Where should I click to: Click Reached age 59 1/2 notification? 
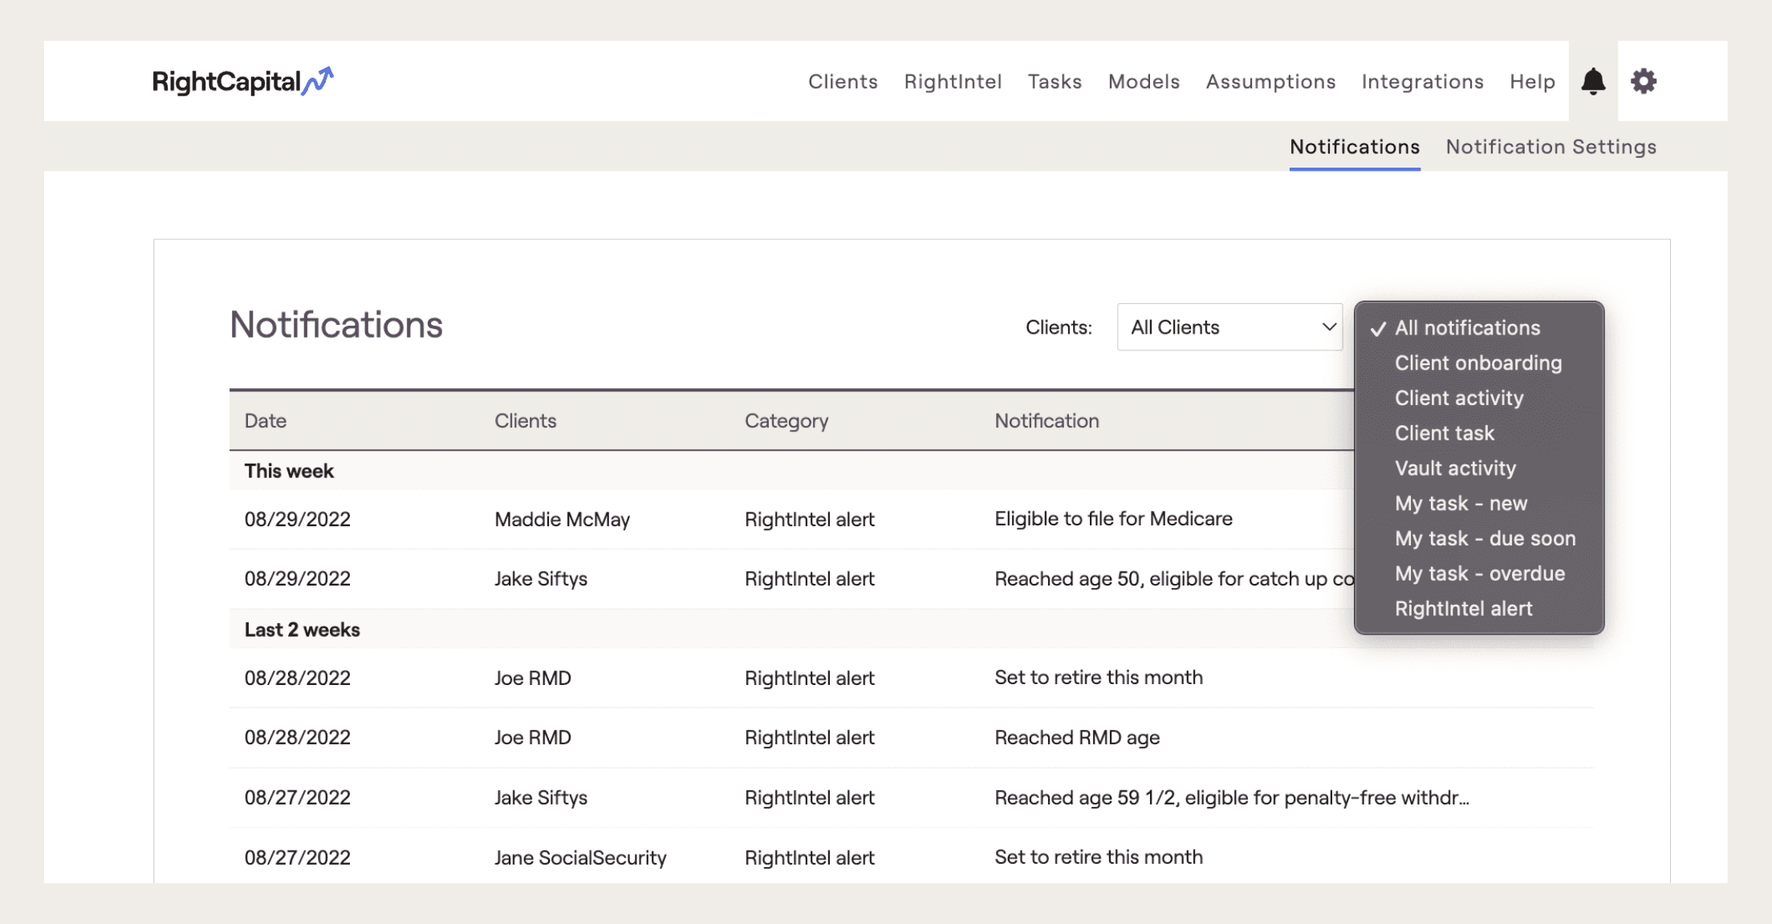(x=1232, y=798)
